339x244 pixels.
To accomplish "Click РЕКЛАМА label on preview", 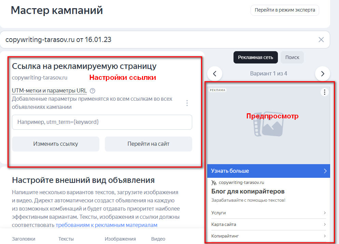I will [217, 90].
